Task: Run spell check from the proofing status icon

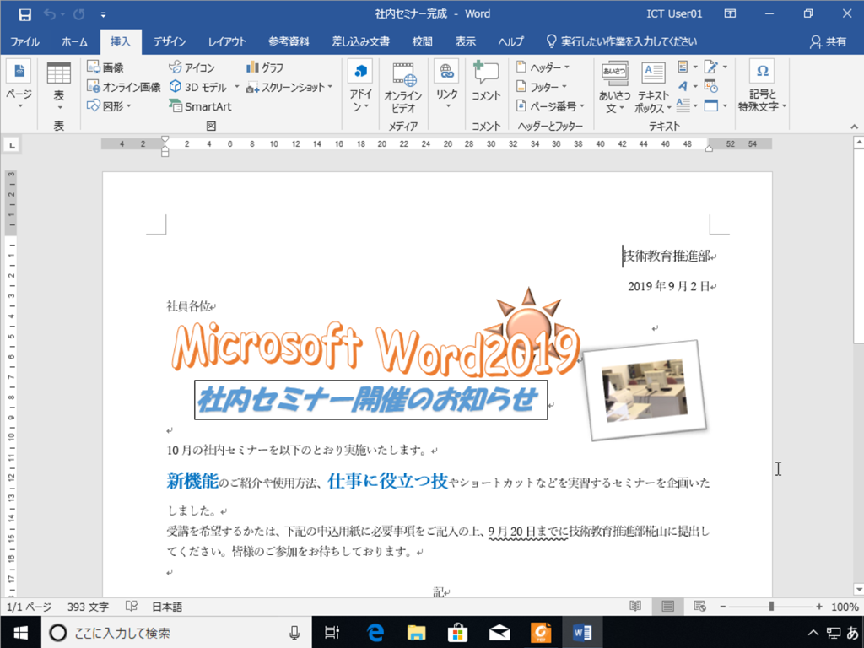Action: pyautogui.click(x=132, y=606)
